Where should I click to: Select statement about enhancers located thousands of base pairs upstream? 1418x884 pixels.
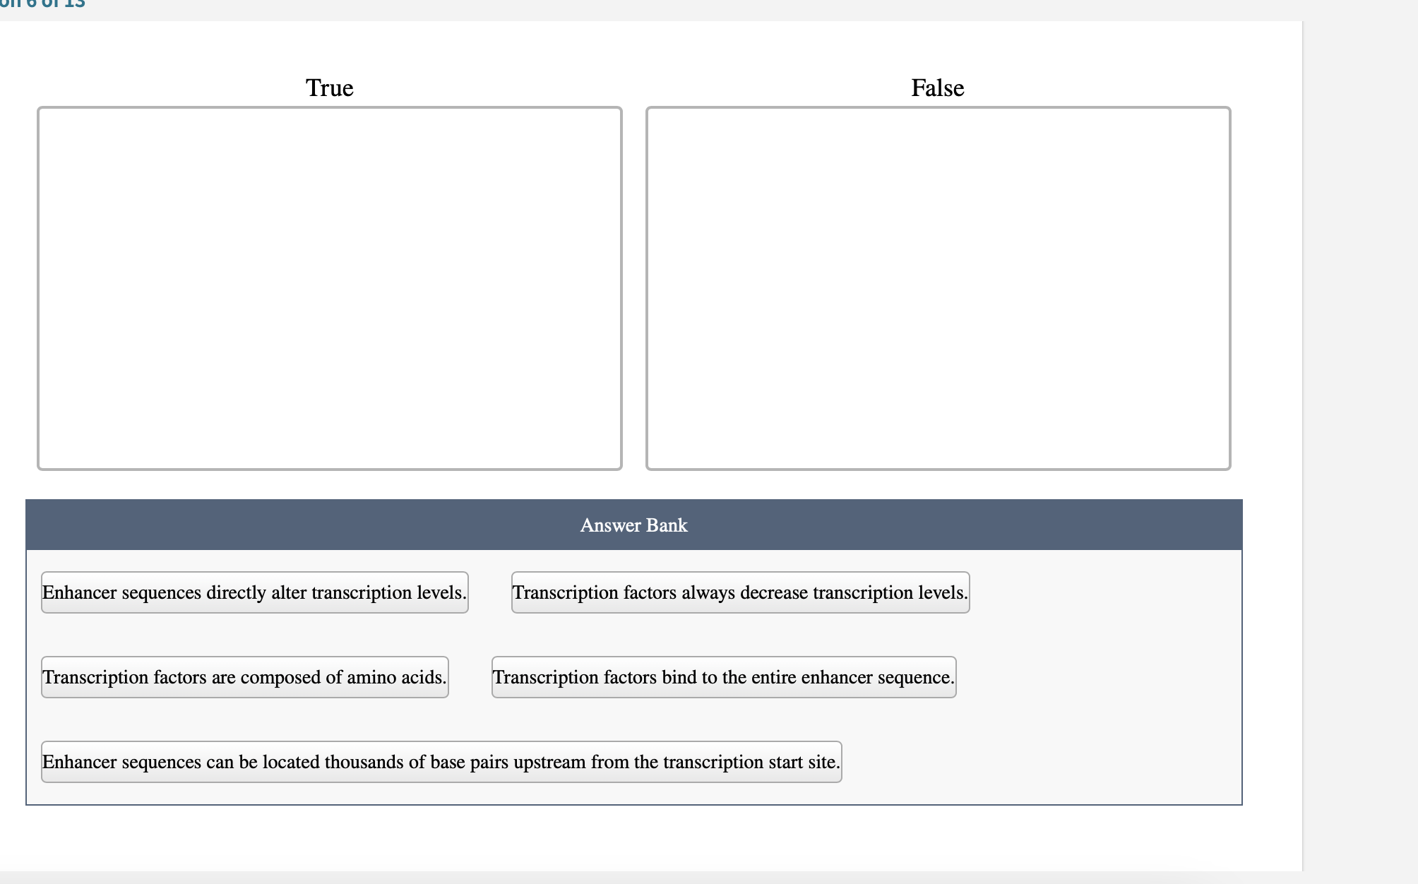[x=441, y=762]
